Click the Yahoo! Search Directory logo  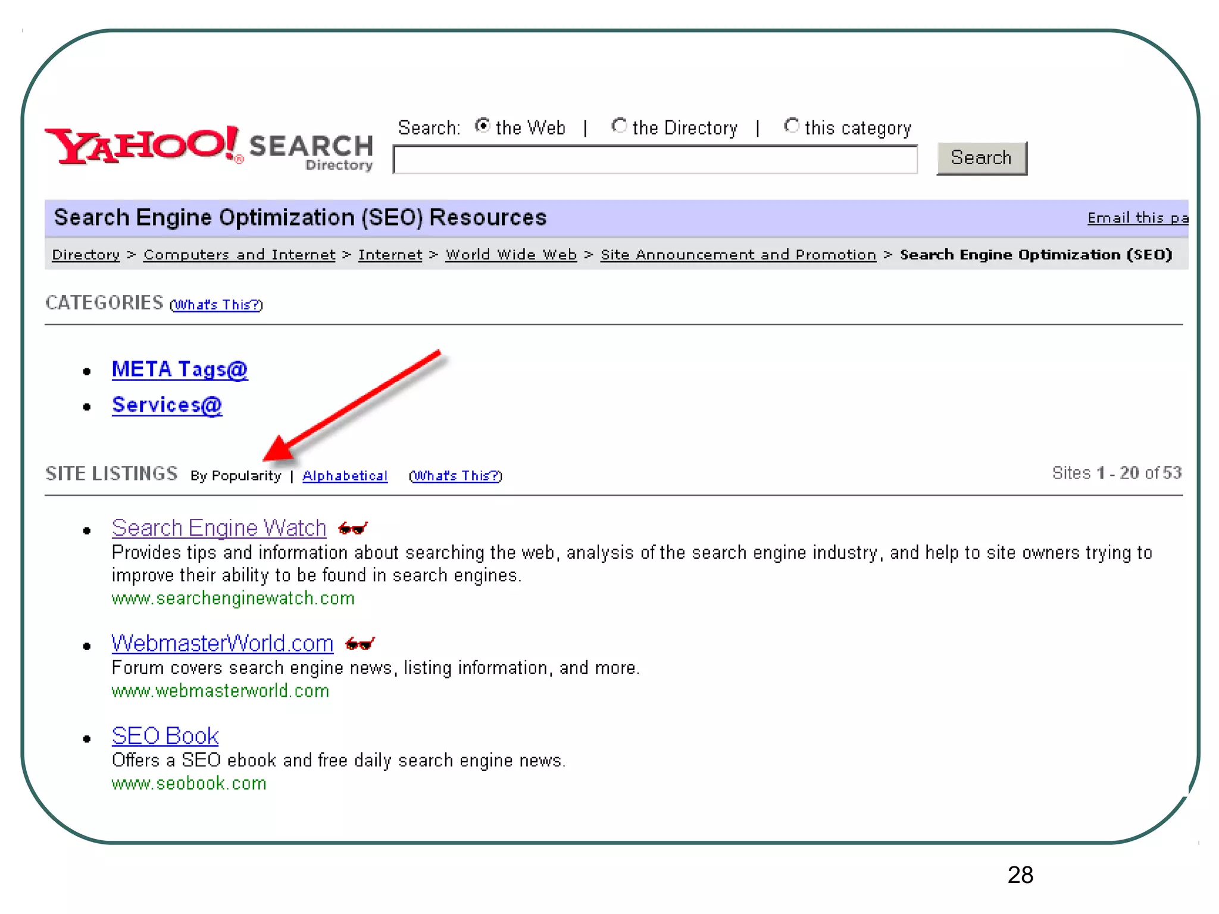[x=208, y=148]
